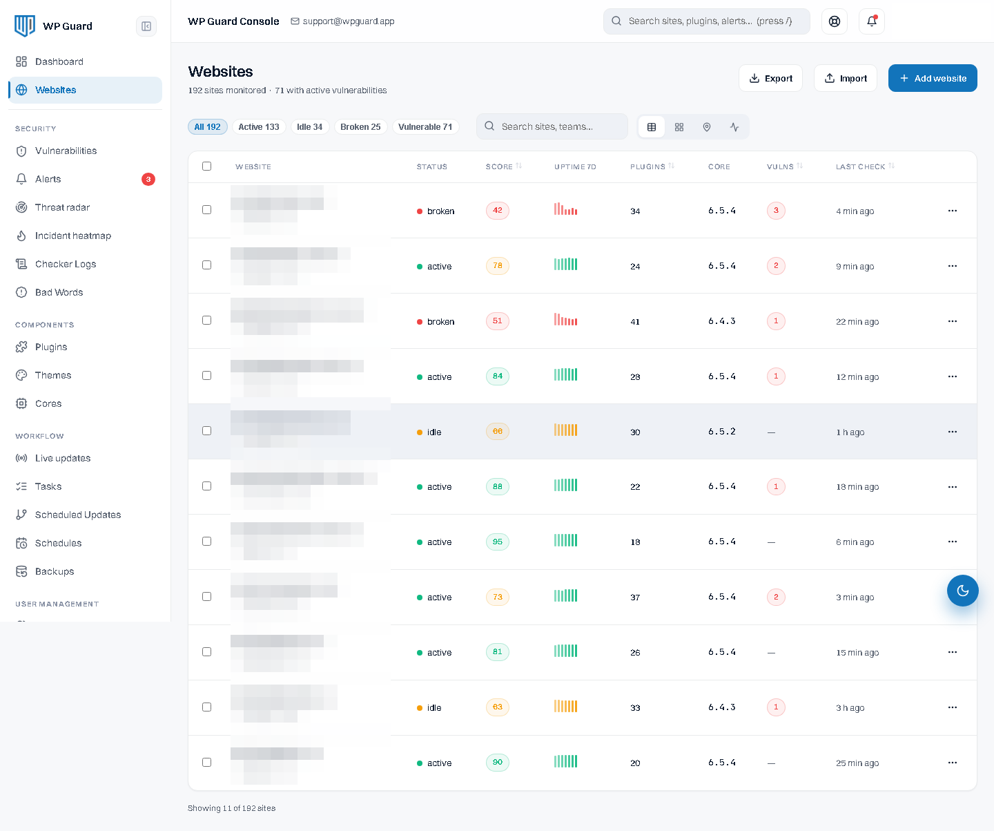Open row actions for the score 42 site
This screenshot has height=831, width=994.
(953, 211)
